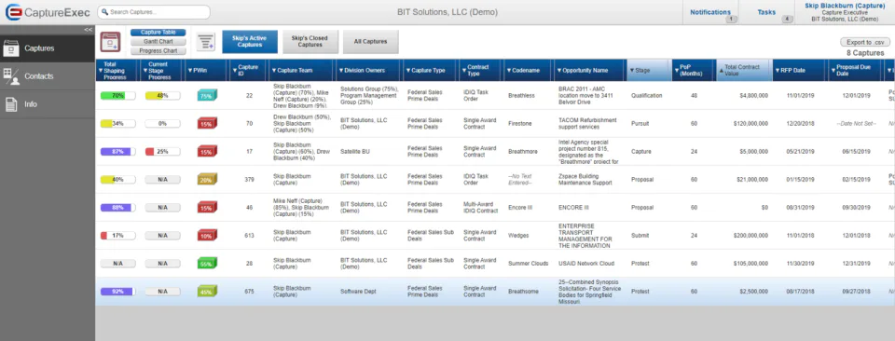Image resolution: width=895 pixels, height=341 pixels.
Task: Click the search magnifier icon
Action: click(103, 12)
